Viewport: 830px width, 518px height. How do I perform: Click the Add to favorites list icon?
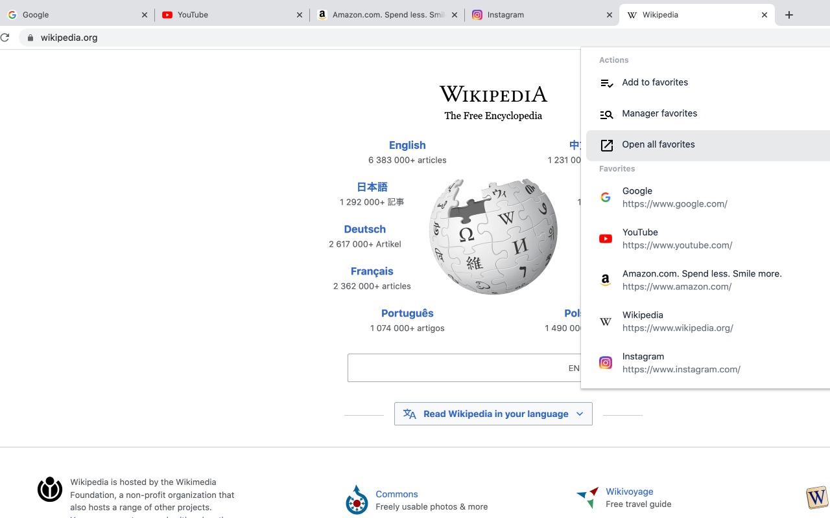(x=606, y=83)
